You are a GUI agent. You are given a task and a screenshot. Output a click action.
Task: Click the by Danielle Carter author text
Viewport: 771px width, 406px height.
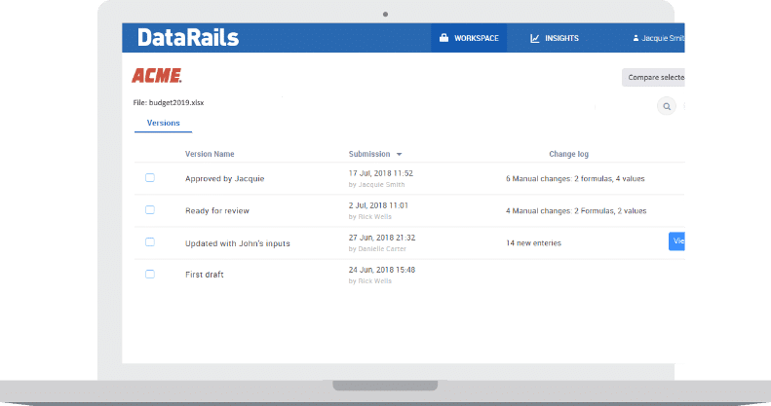(377, 249)
